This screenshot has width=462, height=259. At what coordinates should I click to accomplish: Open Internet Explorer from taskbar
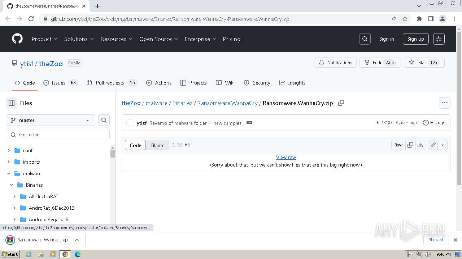29,254
